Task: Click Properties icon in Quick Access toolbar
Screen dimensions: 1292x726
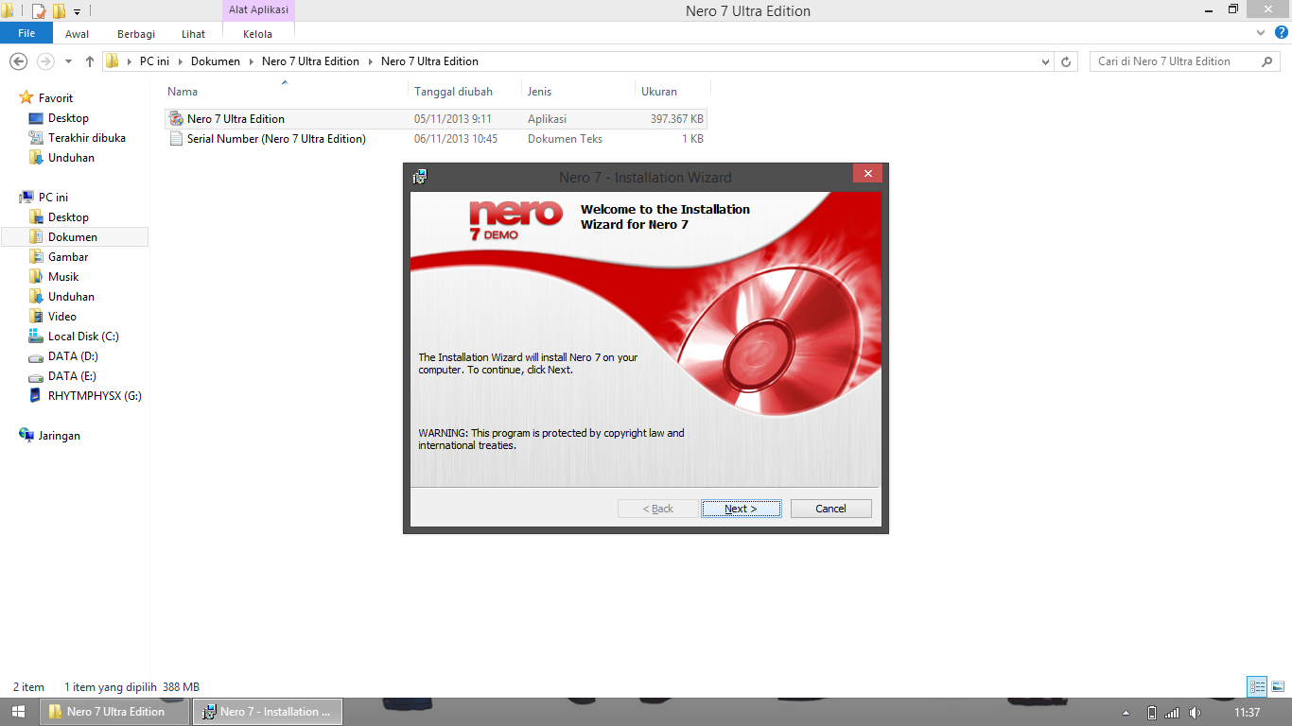Action: tap(39, 11)
